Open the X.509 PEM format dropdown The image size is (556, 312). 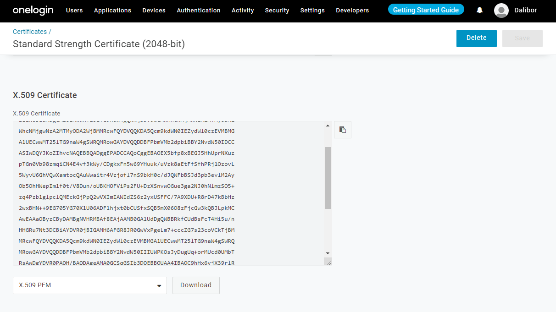click(x=90, y=285)
